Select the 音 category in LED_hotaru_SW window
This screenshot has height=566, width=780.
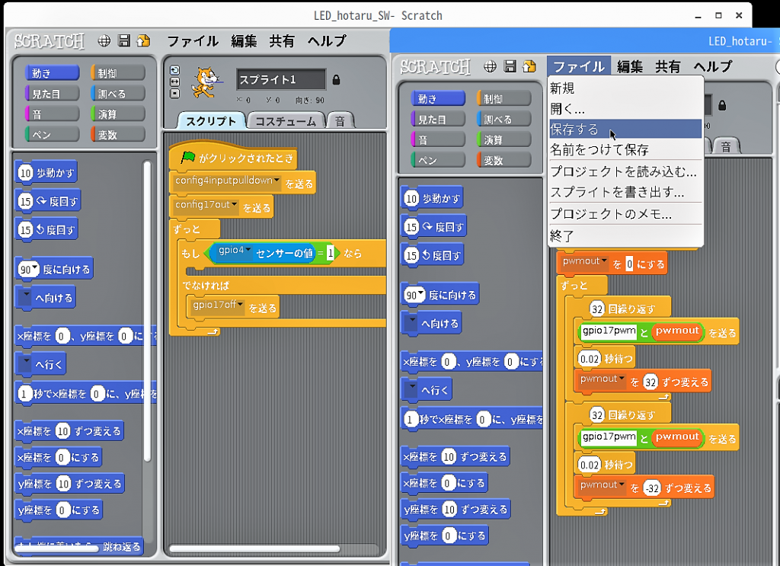(53, 114)
